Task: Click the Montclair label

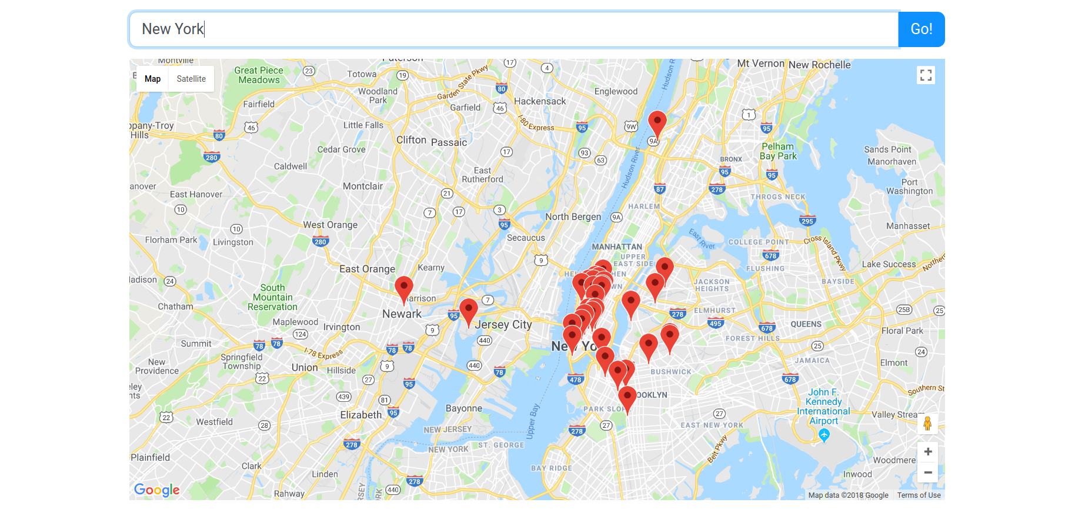Action: point(363,187)
